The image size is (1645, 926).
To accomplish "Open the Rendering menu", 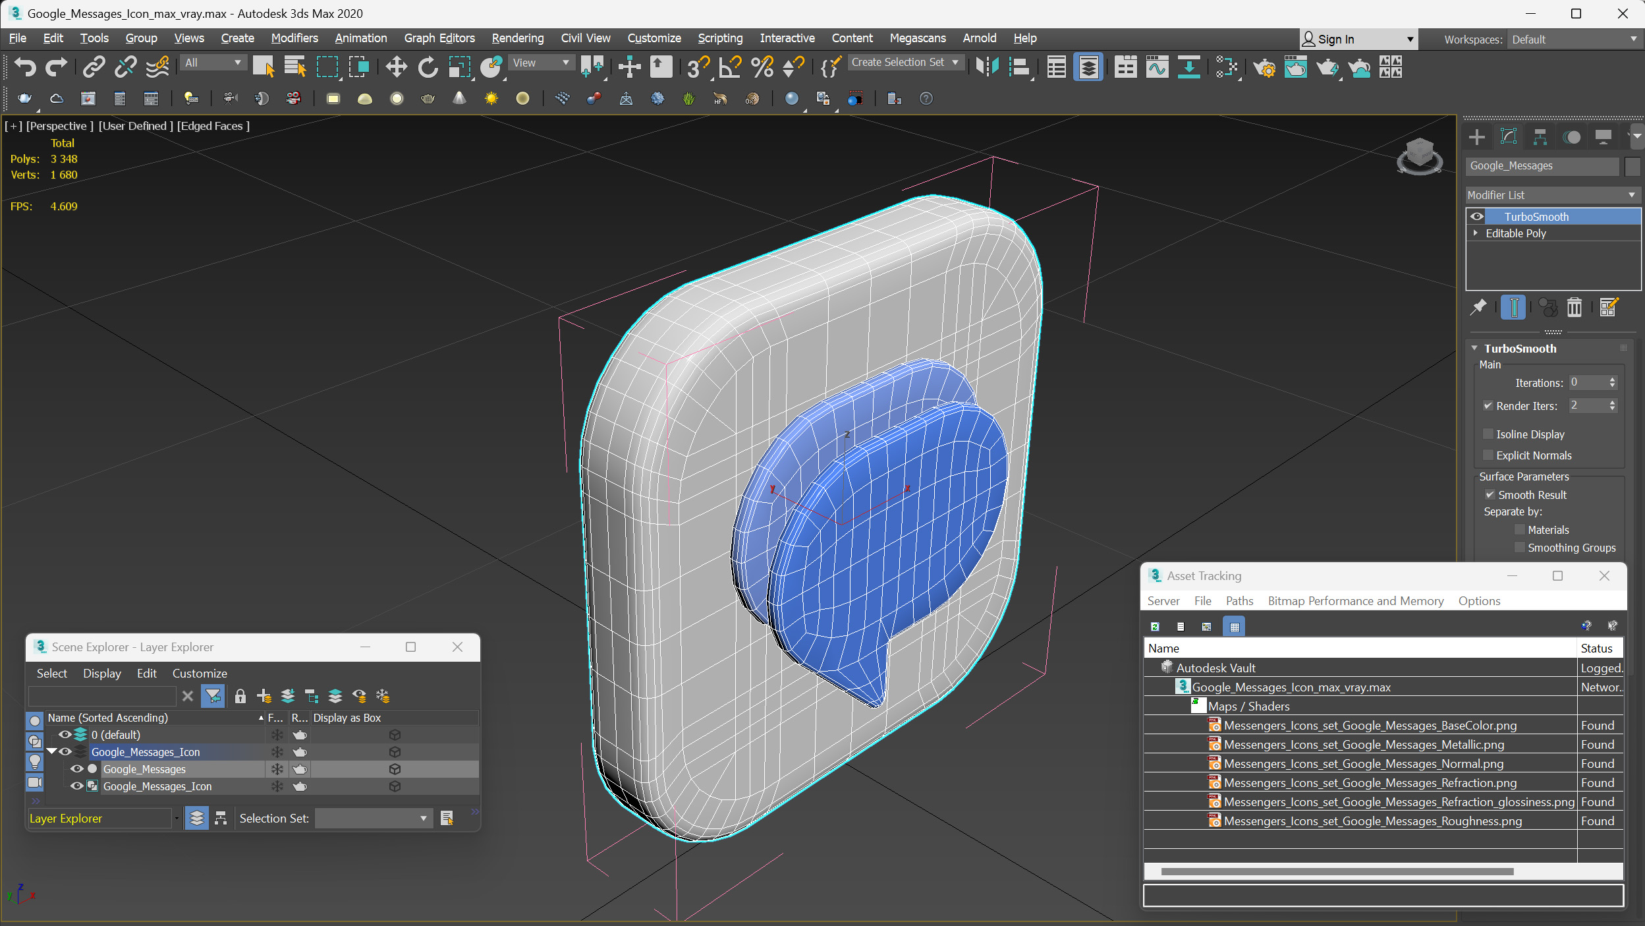I will 518,38.
